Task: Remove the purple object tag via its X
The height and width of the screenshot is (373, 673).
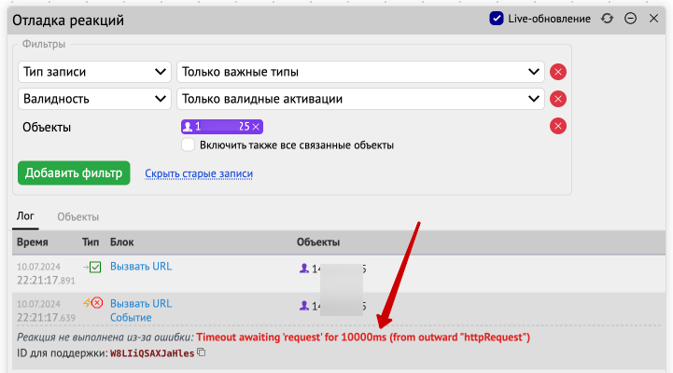Action: [257, 127]
